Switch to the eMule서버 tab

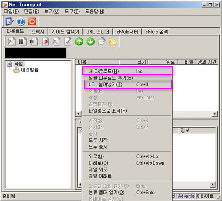[x=127, y=32]
